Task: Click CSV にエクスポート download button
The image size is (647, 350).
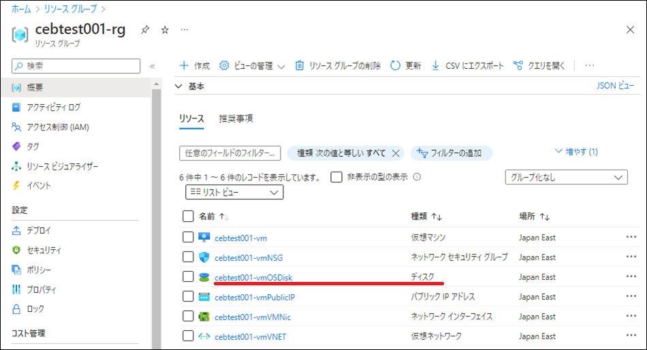Action: (467, 65)
